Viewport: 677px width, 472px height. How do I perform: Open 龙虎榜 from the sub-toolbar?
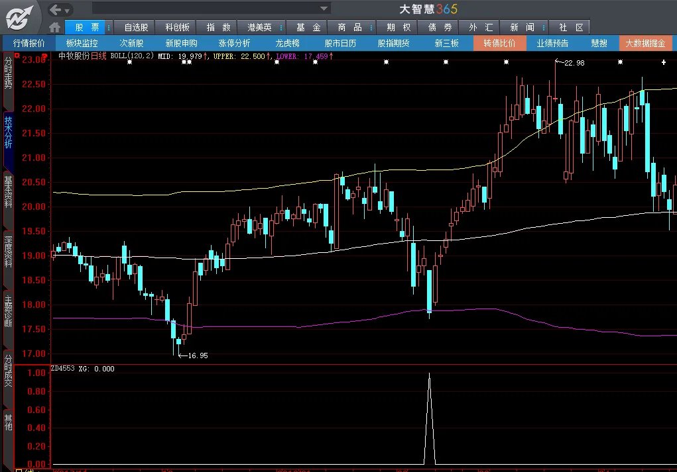coord(287,43)
